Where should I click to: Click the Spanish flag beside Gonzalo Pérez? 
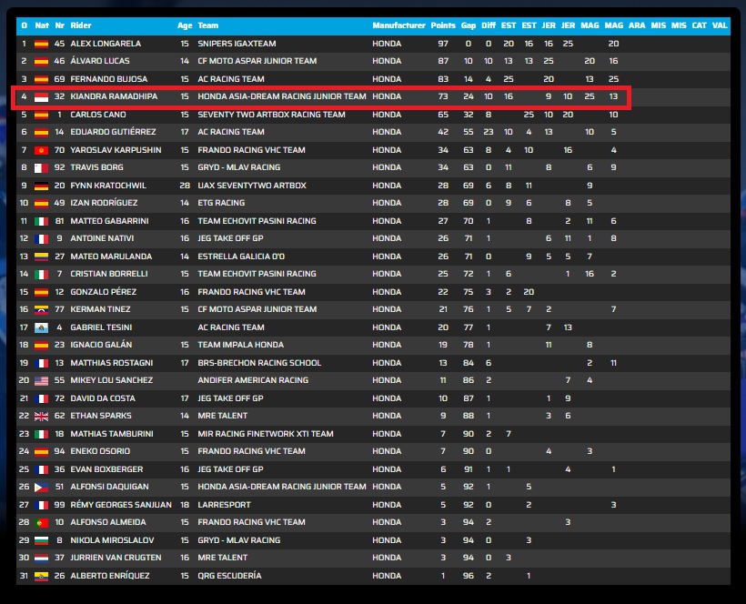coord(41,292)
